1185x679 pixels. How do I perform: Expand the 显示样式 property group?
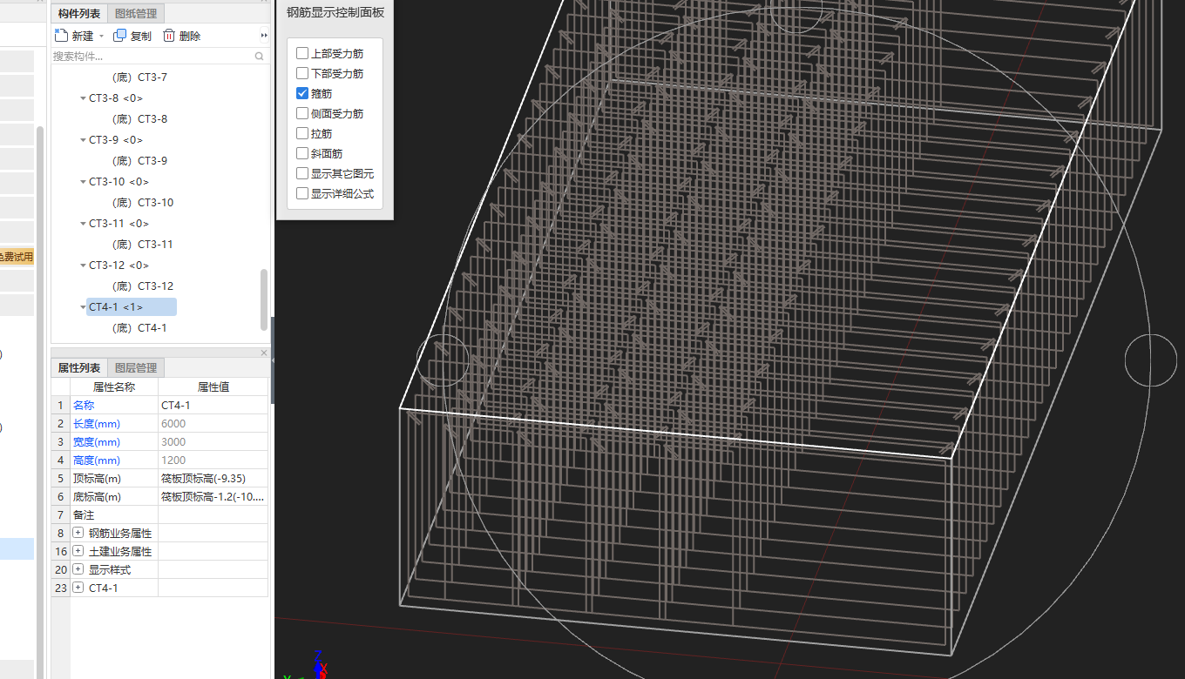point(78,569)
